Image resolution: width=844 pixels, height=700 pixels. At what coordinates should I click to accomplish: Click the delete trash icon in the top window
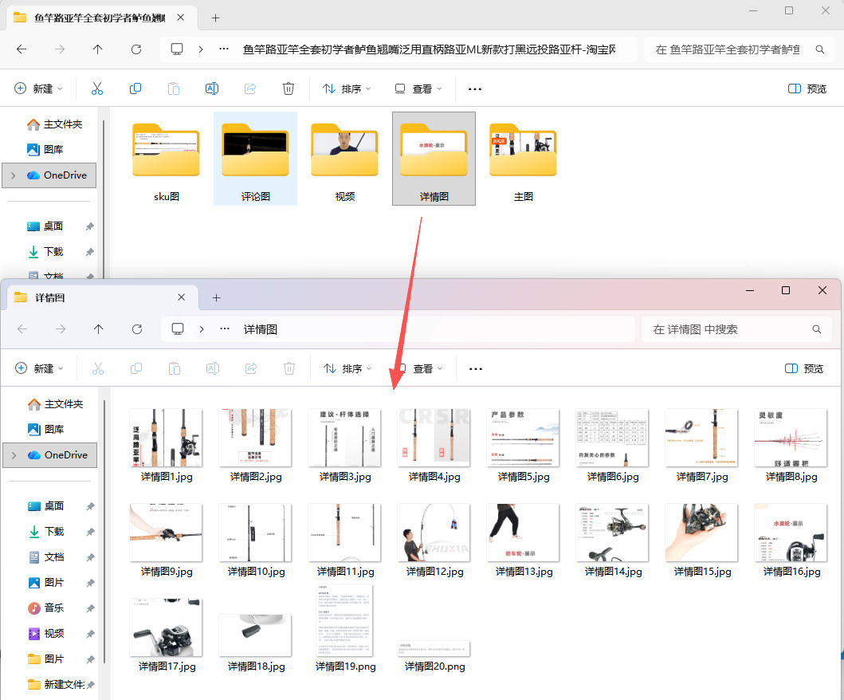(289, 88)
